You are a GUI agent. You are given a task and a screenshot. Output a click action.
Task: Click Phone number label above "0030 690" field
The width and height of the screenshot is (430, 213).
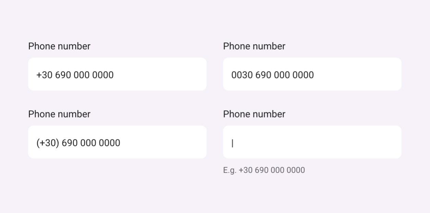(254, 46)
